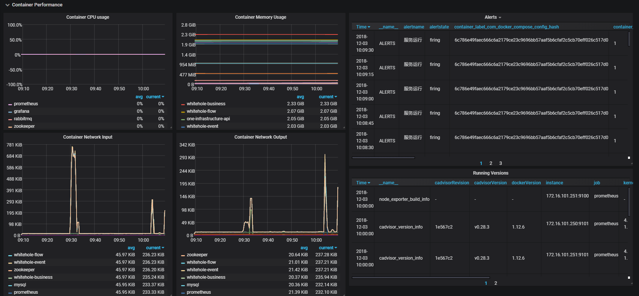Sort Memory Usage legend by current
This screenshot has height=296, width=639.
click(x=328, y=97)
